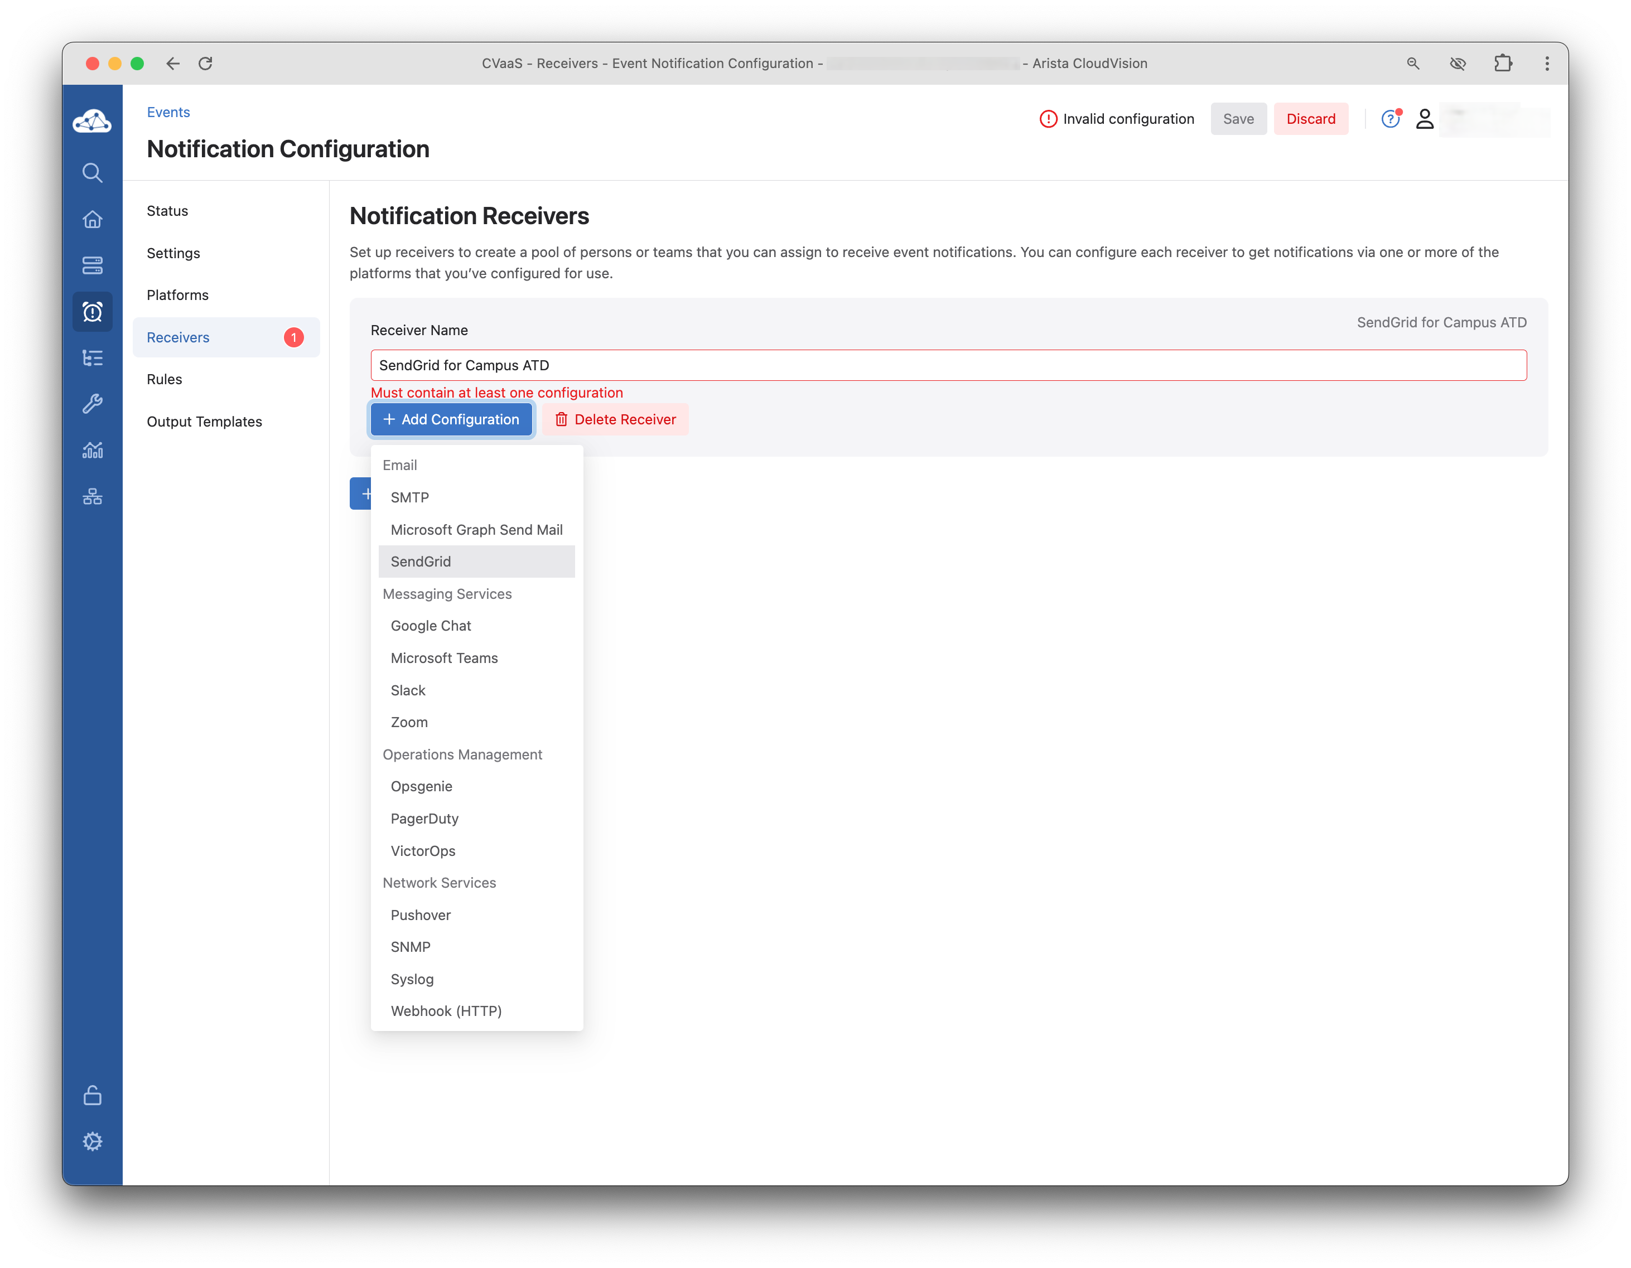This screenshot has width=1631, height=1268.
Task: Switch to the Platforms section
Action: (x=178, y=295)
